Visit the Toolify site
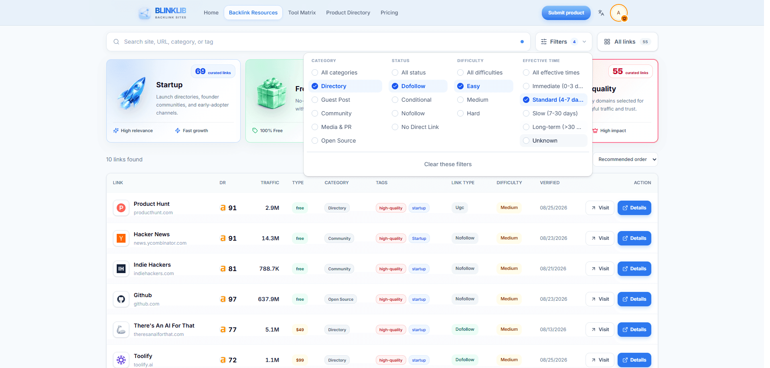The height and width of the screenshot is (368, 770). point(600,360)
